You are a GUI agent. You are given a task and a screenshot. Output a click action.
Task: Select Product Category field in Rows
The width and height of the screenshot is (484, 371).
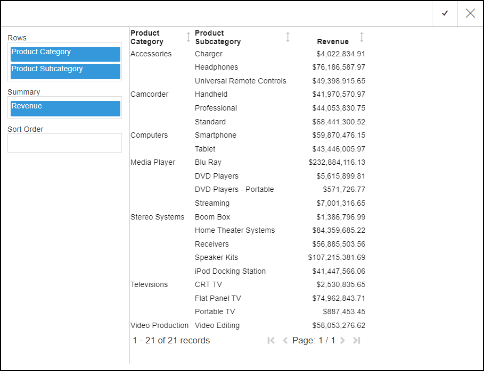click(x=65, y=54)
